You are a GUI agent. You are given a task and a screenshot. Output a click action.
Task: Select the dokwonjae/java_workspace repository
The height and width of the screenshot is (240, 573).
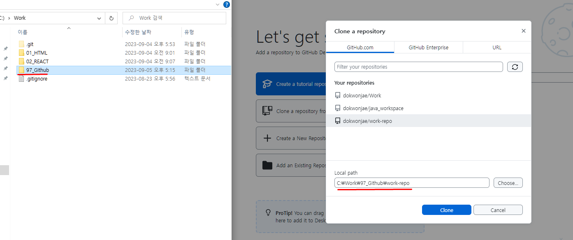click(429, 108)
